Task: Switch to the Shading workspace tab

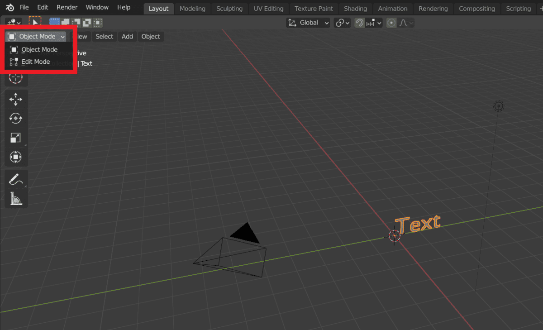Action: coord(355,8)
